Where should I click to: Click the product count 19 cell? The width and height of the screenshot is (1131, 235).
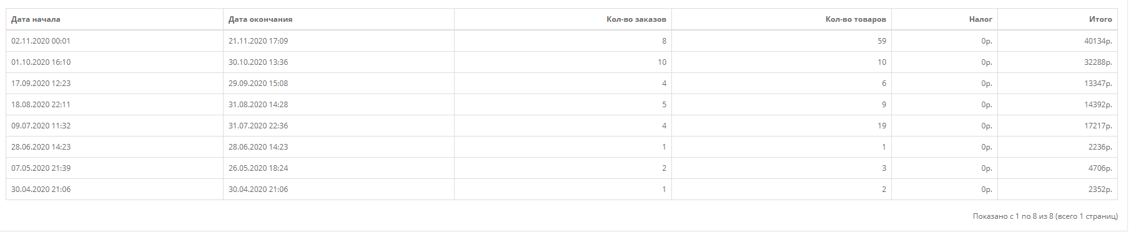click(x=781, y=126)
